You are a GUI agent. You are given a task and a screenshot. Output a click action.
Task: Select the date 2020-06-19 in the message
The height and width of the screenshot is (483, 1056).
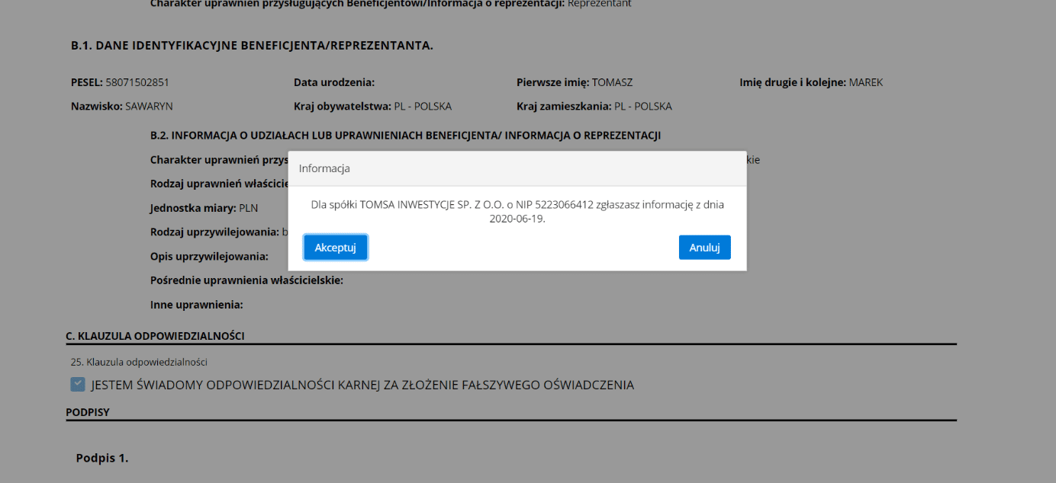click(517, 216)
